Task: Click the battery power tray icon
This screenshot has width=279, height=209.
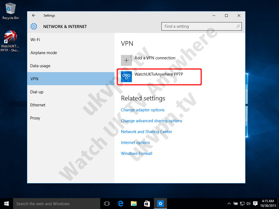Action: point(236,204)
